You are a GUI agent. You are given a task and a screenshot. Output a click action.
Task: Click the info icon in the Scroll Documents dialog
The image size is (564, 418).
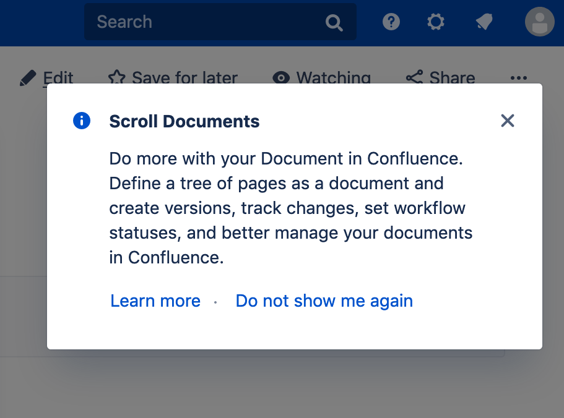click(81, 121)
